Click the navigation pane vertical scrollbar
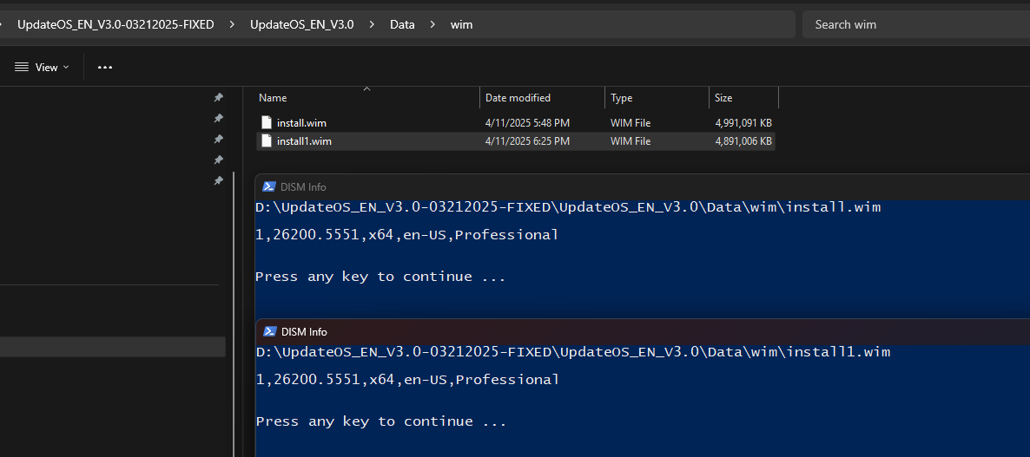Image resolution: width=1030 pixels, height=457 pixels. coord(234,315)
